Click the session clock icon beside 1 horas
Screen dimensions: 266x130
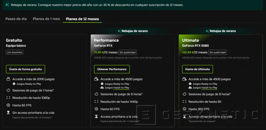[x=8, y=90]
